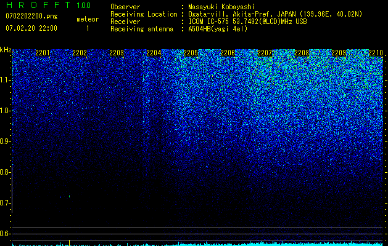The width and height of the screenshot is (388, 246).
Task: Click the 0.9 kHz axis label
Action: point(6,141)
